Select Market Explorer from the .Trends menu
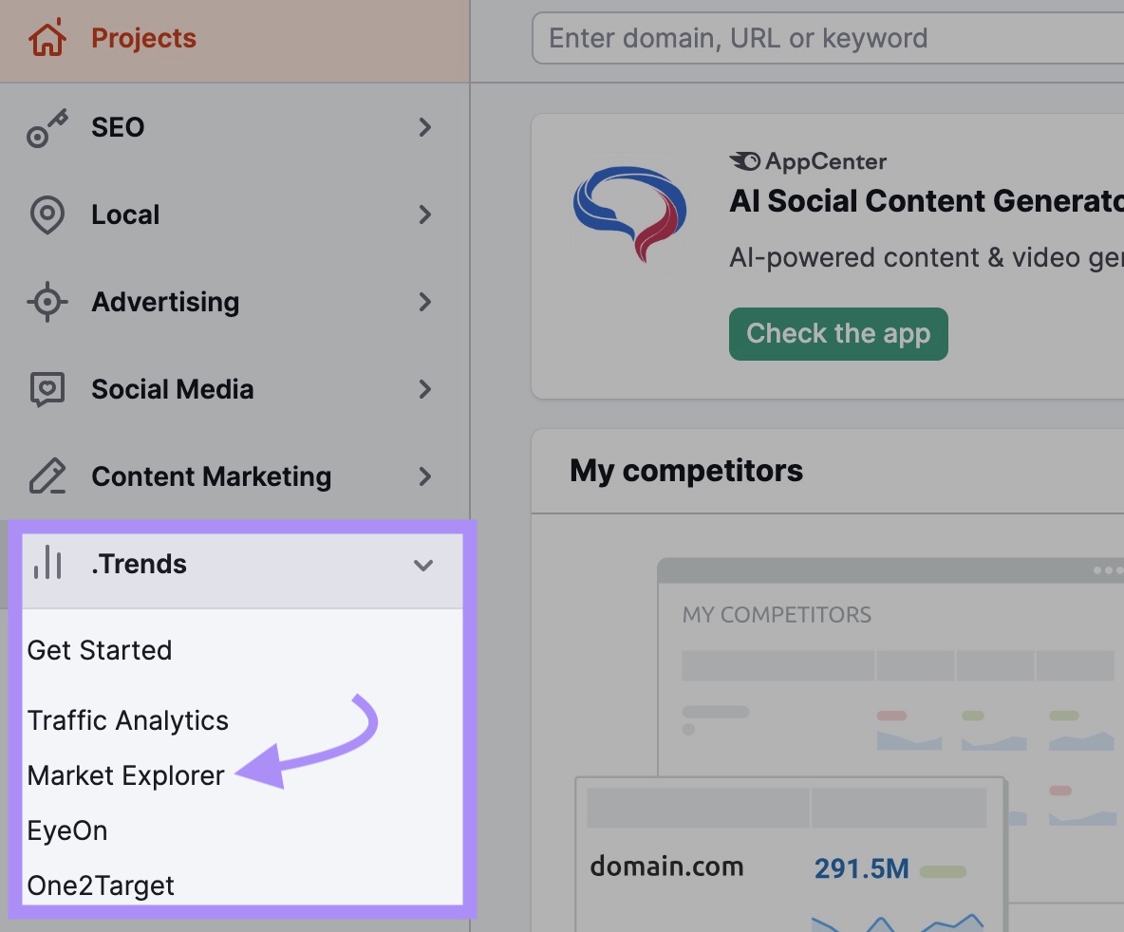 (125, 774)
